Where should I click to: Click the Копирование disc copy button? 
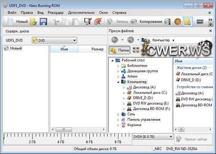(x=146, y=21)
